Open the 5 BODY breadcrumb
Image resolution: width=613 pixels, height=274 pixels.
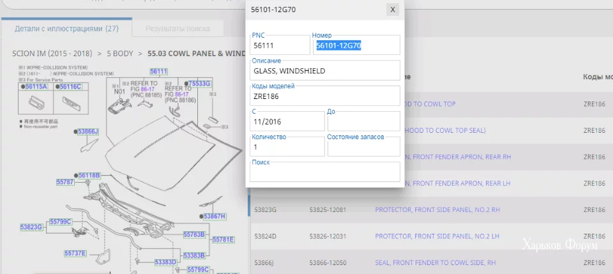tap(120, 54)
